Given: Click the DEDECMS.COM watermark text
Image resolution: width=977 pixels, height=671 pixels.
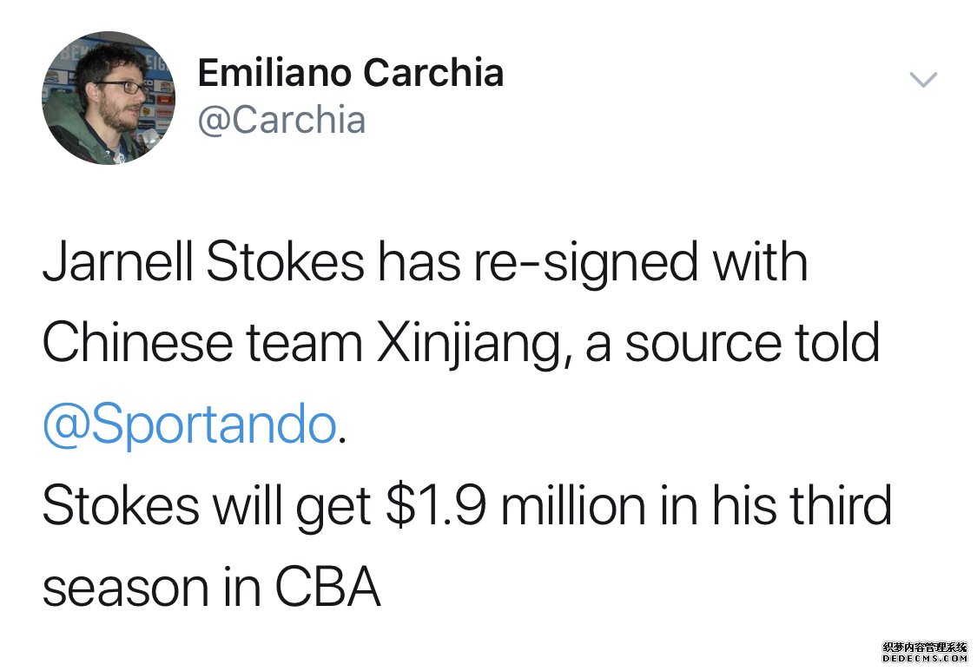Looking at the screenshot, I should [x=925, y=659].
